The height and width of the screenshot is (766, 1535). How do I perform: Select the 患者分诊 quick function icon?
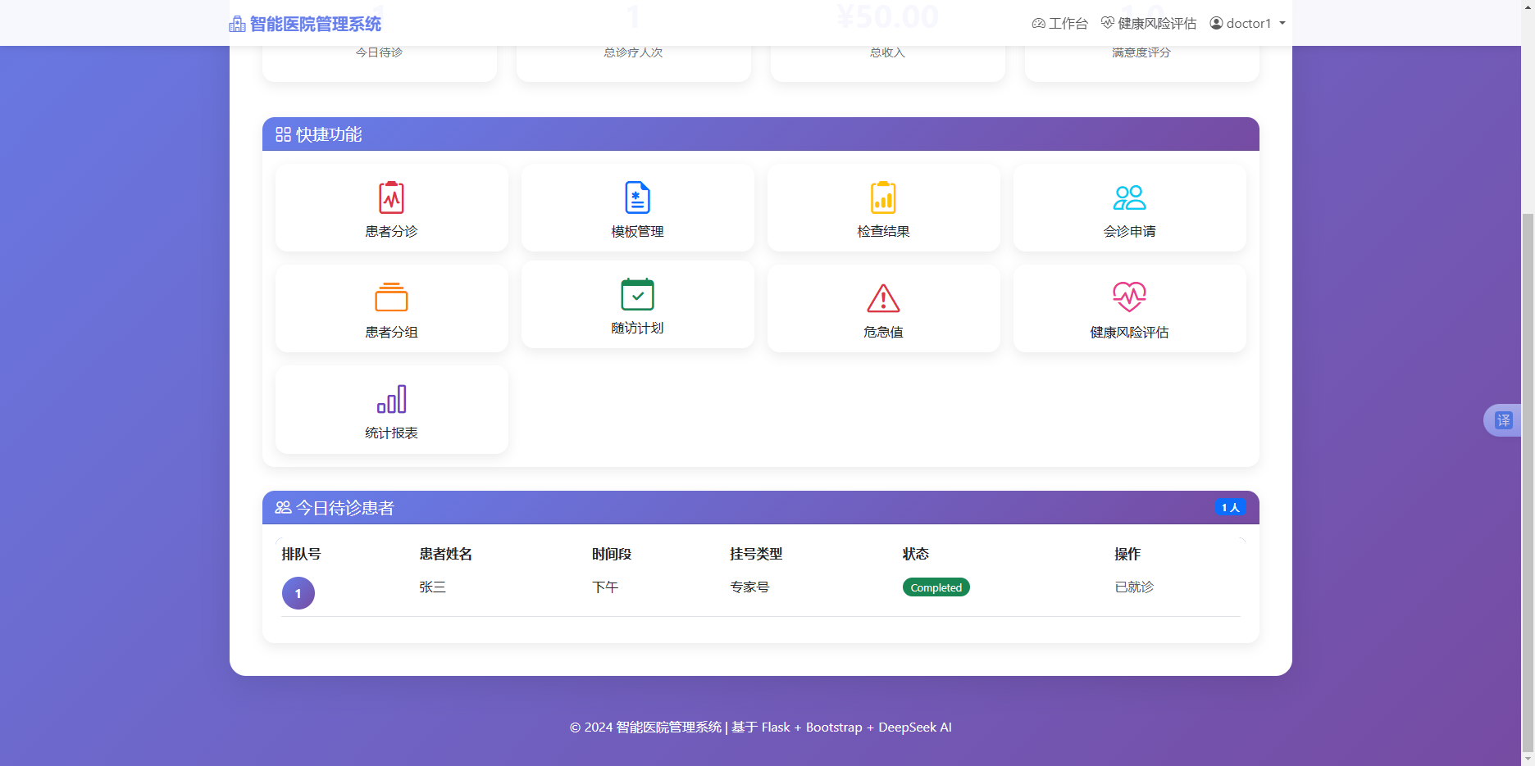click(x=391, y=197)
